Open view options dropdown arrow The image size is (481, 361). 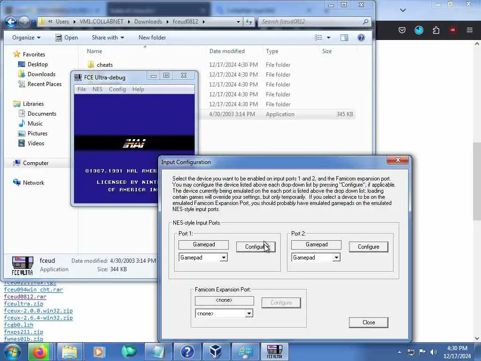(x=328, y=38)
